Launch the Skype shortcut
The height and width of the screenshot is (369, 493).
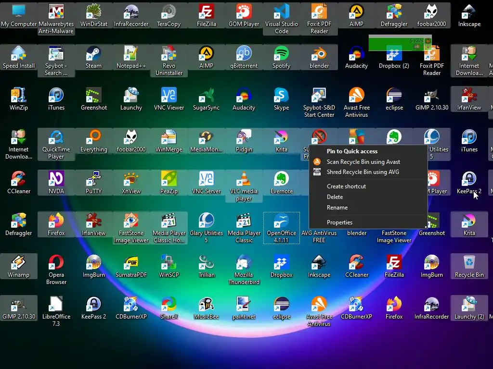tap(281, 99)
